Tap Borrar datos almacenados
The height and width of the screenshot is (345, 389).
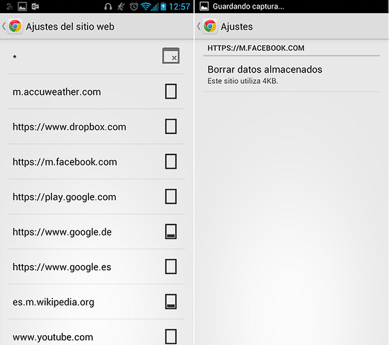291,74
